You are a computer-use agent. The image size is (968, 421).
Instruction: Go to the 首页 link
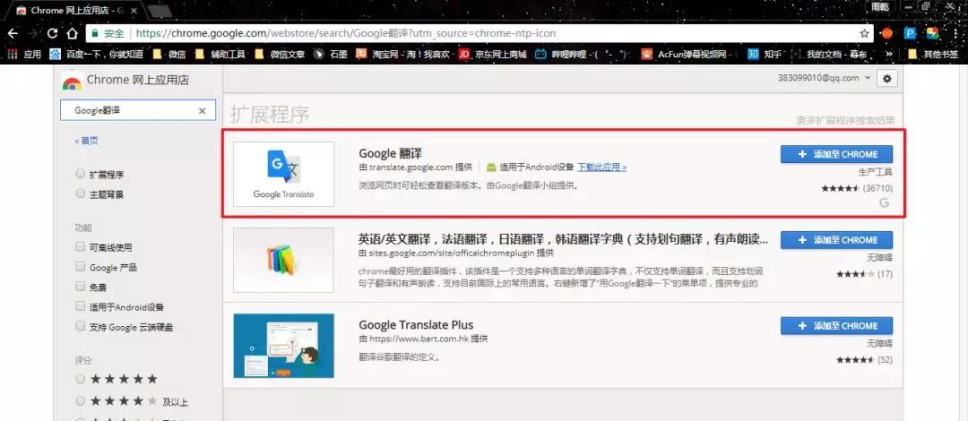click(x=86, y=141)
